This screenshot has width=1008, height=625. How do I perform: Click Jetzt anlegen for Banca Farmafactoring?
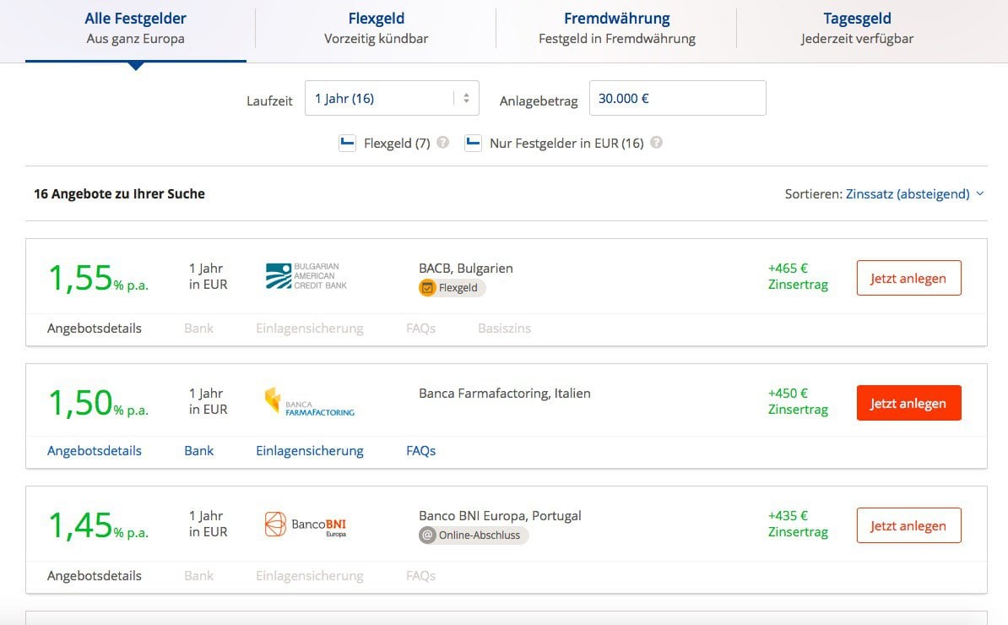click(908, 403)
